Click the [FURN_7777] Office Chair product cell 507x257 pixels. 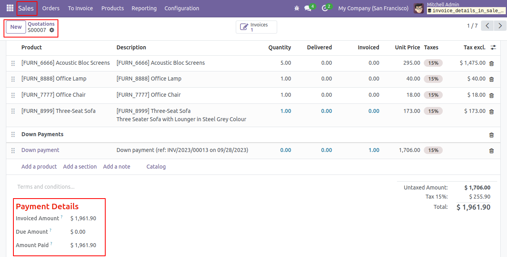coord(54,95)
